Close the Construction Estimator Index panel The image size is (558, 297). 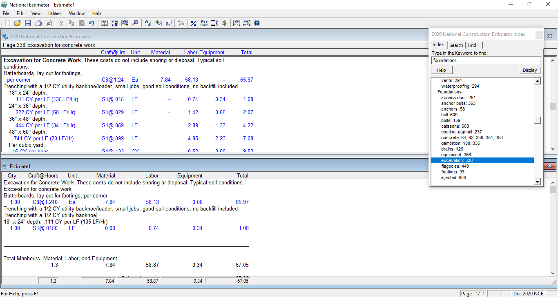(x=539, y=35)
